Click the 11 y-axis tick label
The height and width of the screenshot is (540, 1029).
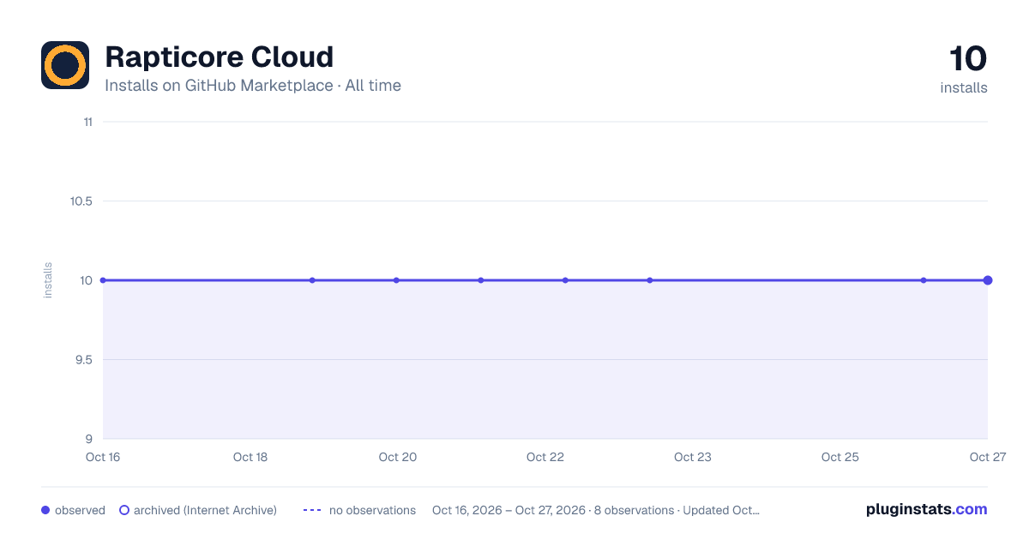click(88, 122)
